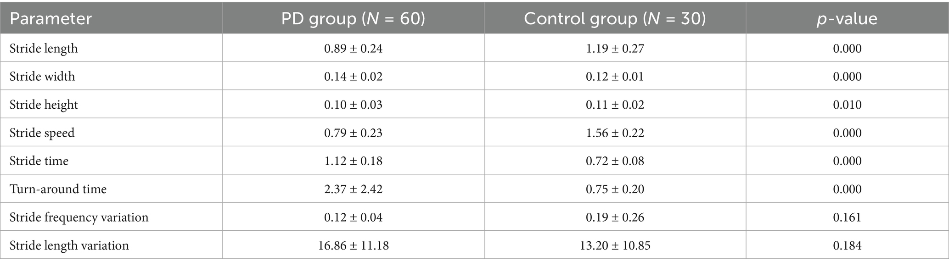The image size is (949, 267).
Task: Click PD value 2.37 ± 2.42
Action: point(353,189)
